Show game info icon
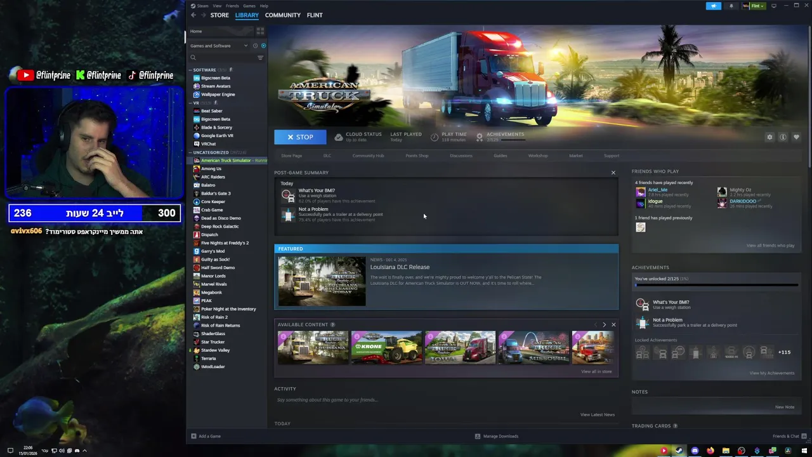The height and width of the screenshot is (457, 812). pyautogui.click(x=783, y=137)
